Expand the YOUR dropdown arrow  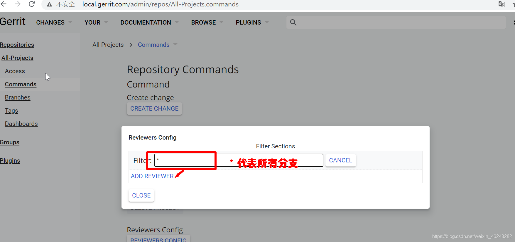[106, 22]
